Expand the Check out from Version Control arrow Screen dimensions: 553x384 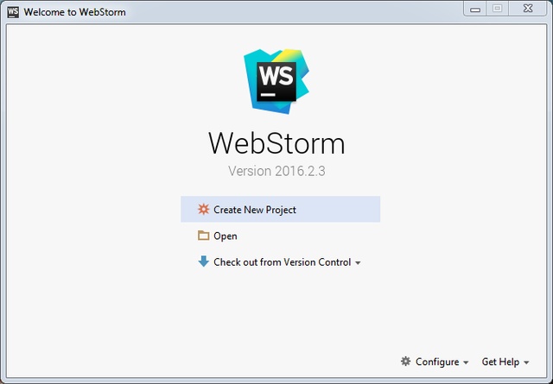(x=358, y=263)
